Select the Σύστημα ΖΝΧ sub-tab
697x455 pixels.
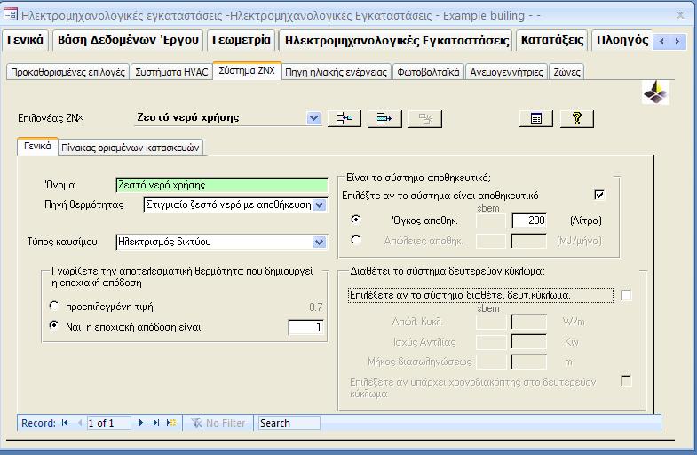point(247,71)
